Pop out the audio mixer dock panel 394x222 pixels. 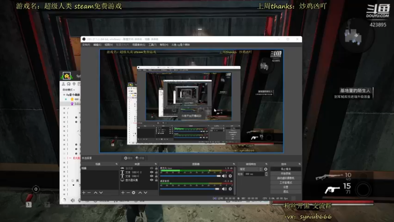[234, 164]
